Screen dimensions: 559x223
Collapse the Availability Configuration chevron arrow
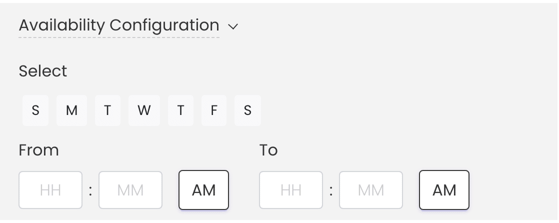click(x=232, y=26)
